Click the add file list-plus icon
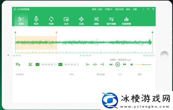Image resolution: width=173 pixels, height=110 pixels. 18,64
